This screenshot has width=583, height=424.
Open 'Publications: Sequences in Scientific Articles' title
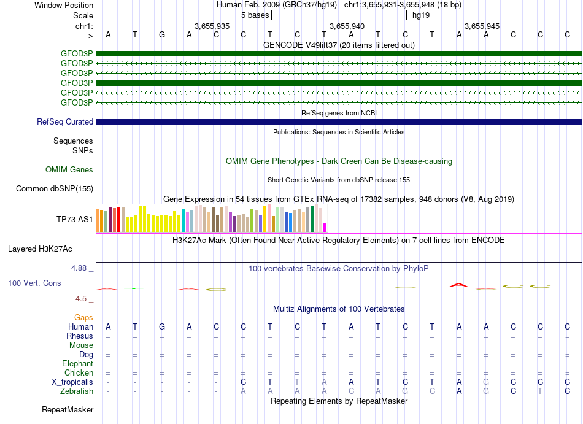click(339, 132)
